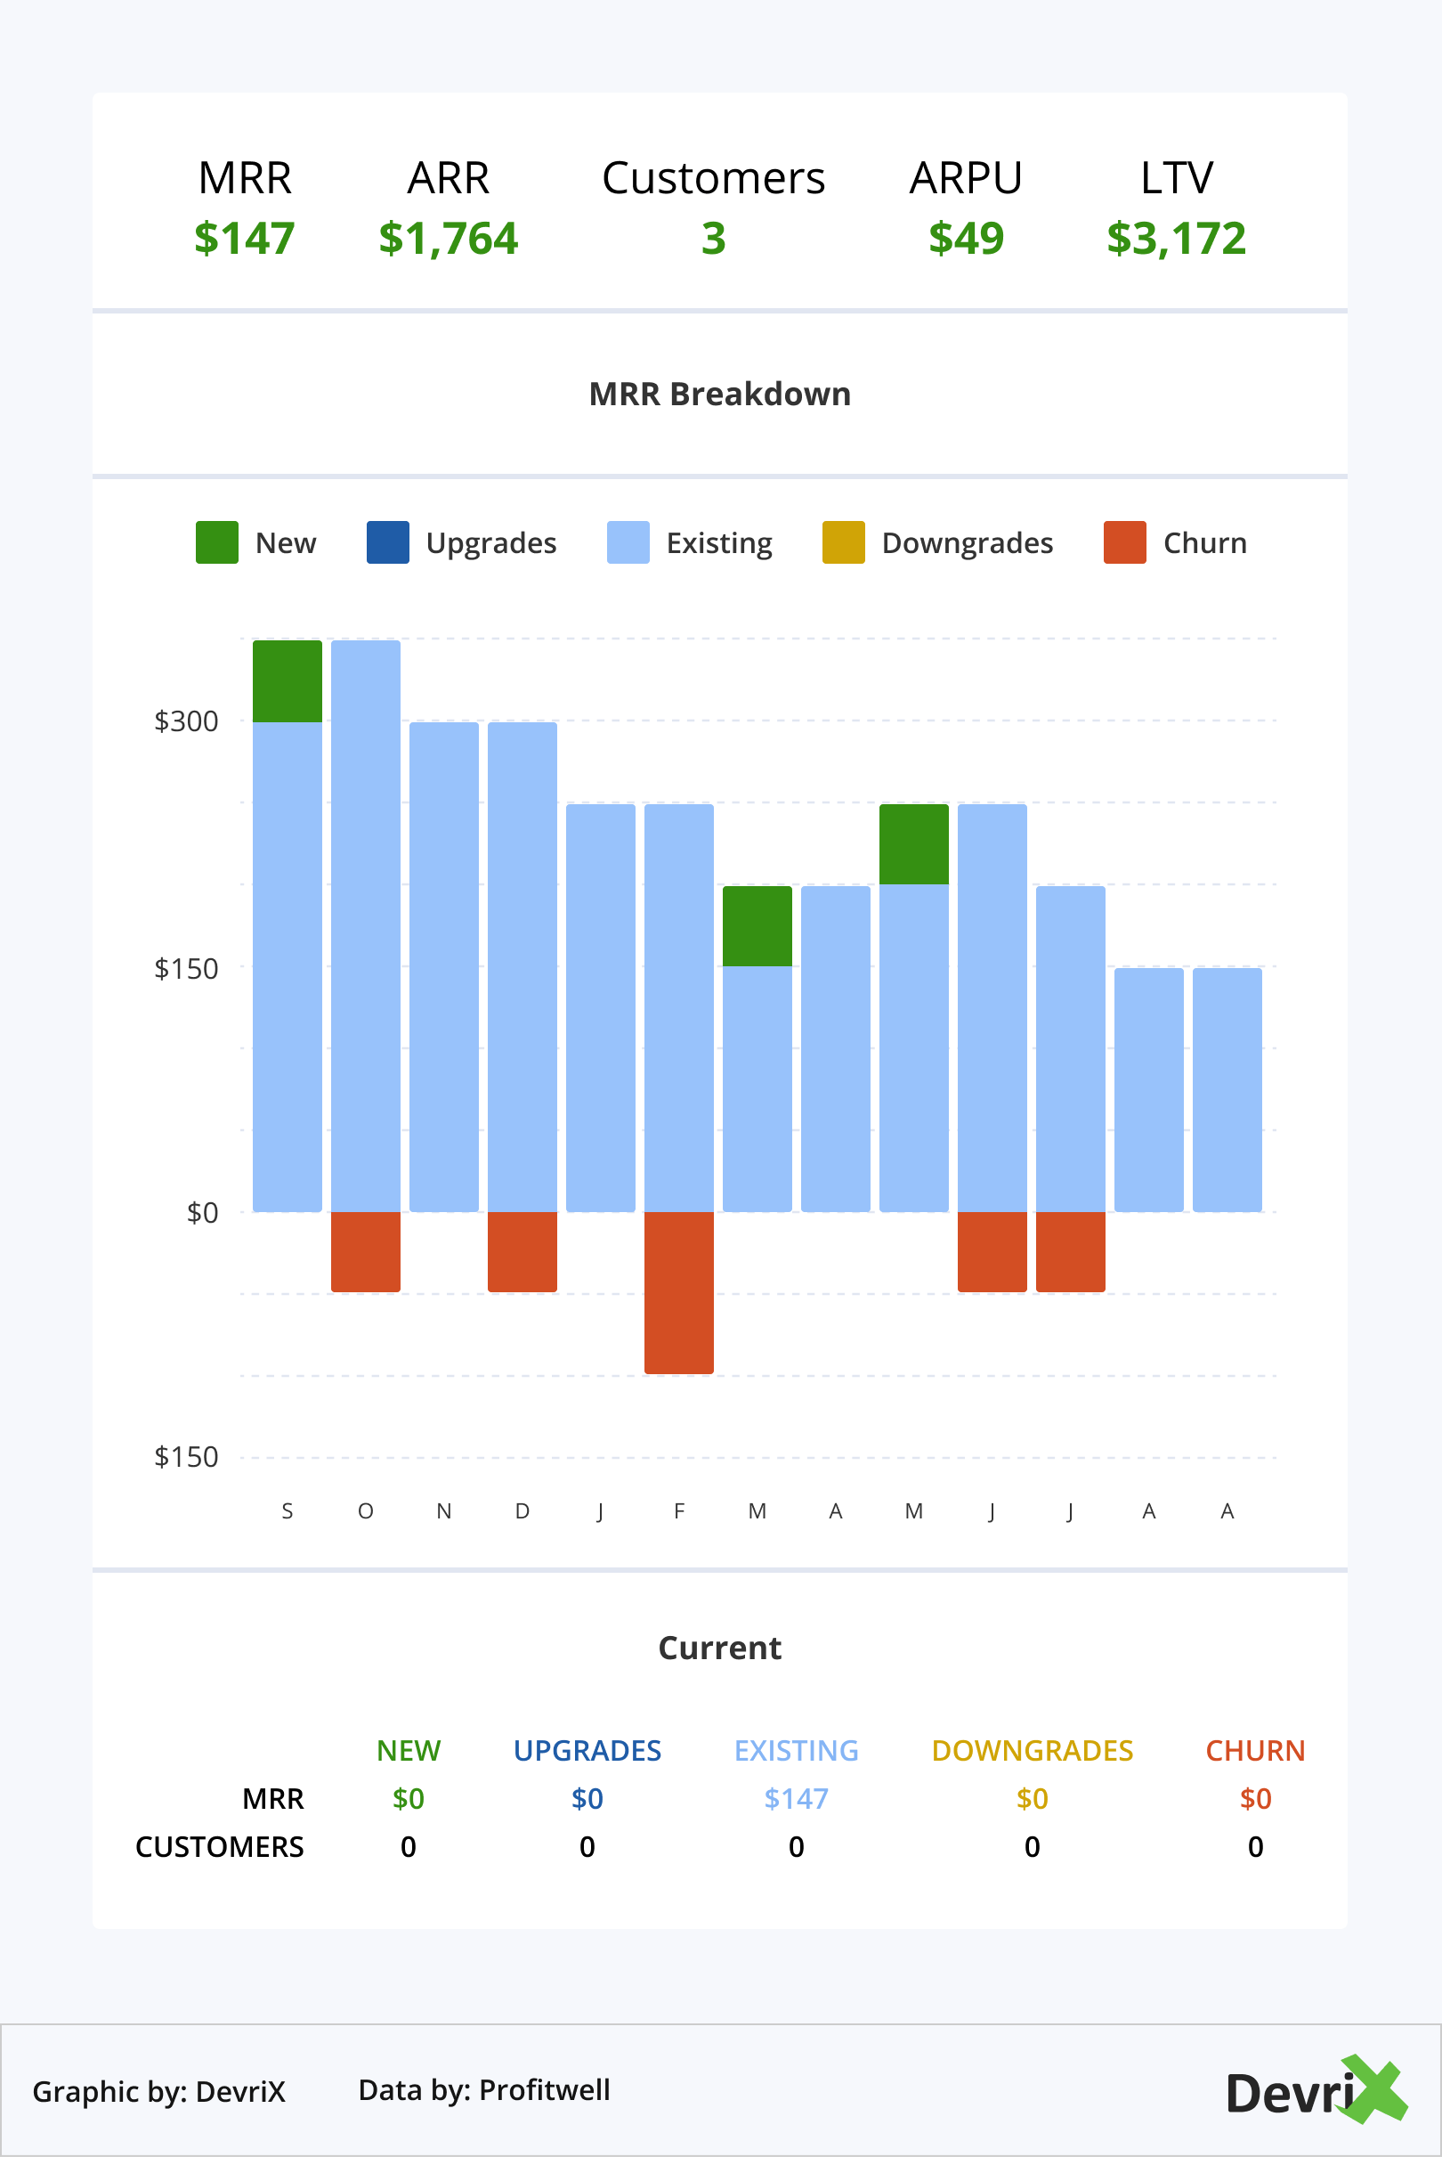The width and height of the screenshot is (1442, 2157).
Task: Click the CUSTOMERS row label
Action: click(220, 1847)
